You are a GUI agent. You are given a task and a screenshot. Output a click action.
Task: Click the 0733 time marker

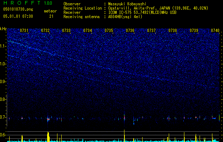click(x=66, y=31)
